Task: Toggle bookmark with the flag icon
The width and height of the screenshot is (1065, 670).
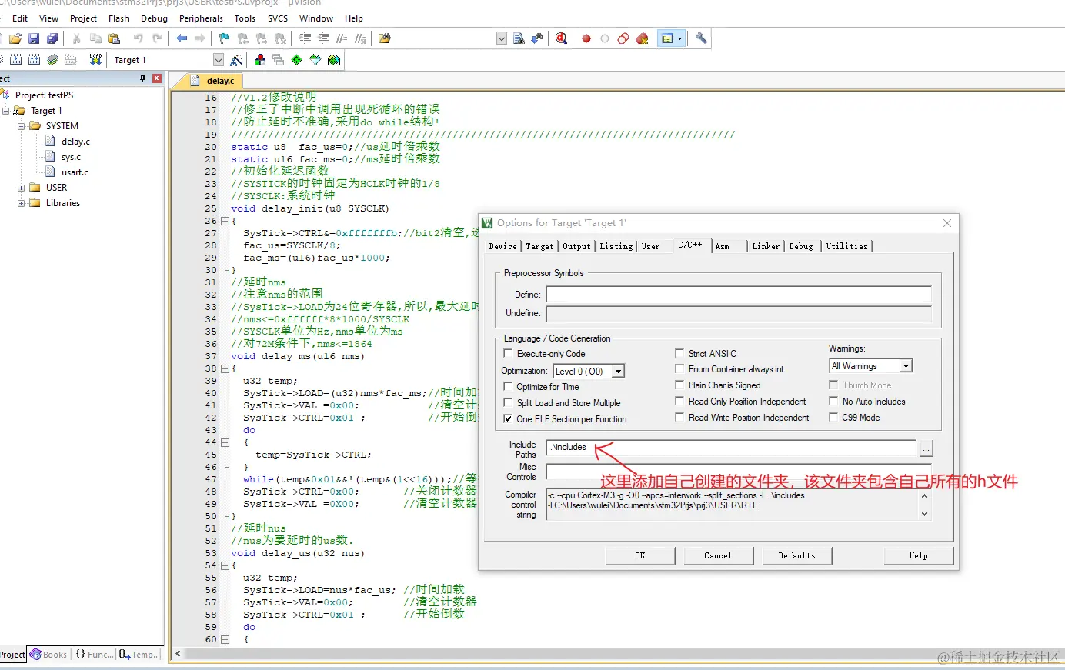Action: [224, 38]
